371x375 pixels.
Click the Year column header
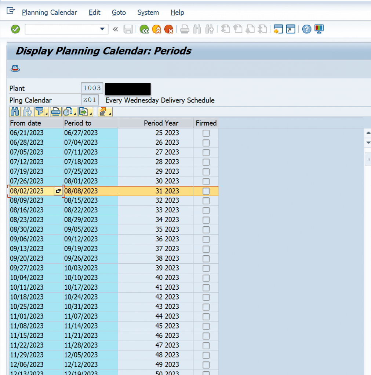pyautogui.click(x=179, y=123)
